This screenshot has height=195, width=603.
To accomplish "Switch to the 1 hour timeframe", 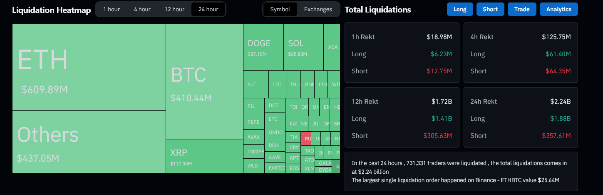I will tap(112, 9).
